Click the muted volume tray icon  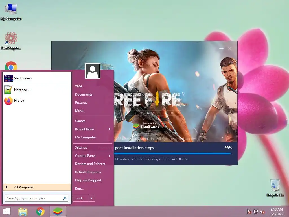coord(262,211)
